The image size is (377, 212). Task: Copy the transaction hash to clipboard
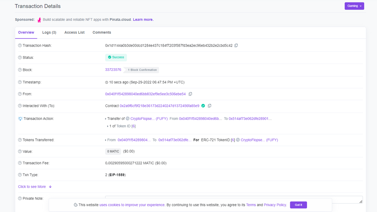coord(236,45)
